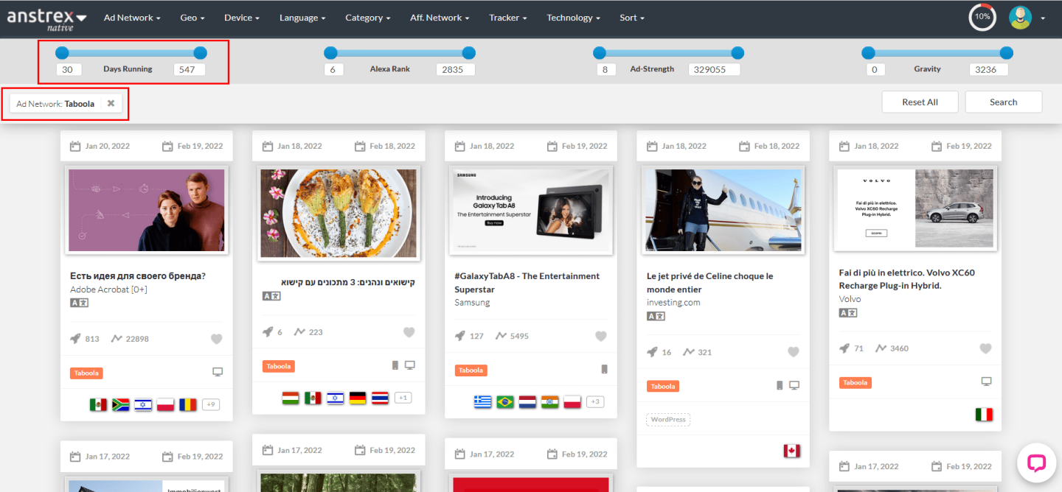Expand the Ad Network dropdown
Viewport: 1062px width, 492px height.
point(132,18)
